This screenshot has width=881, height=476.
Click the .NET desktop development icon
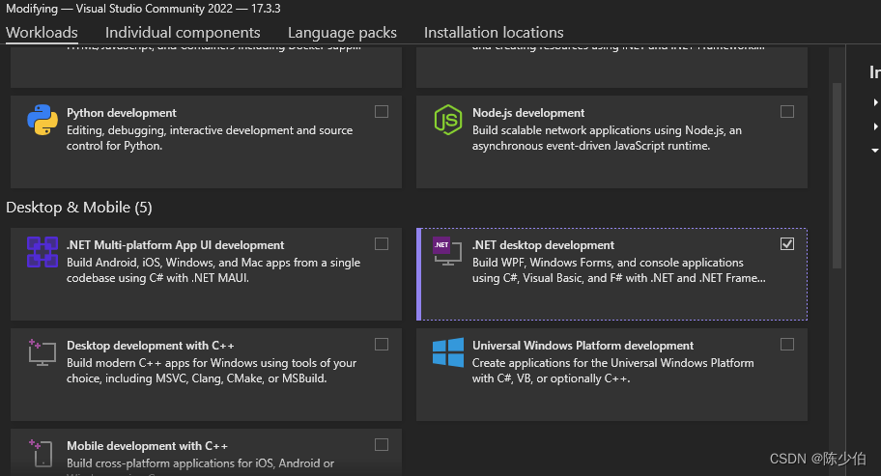pos(447,251)
